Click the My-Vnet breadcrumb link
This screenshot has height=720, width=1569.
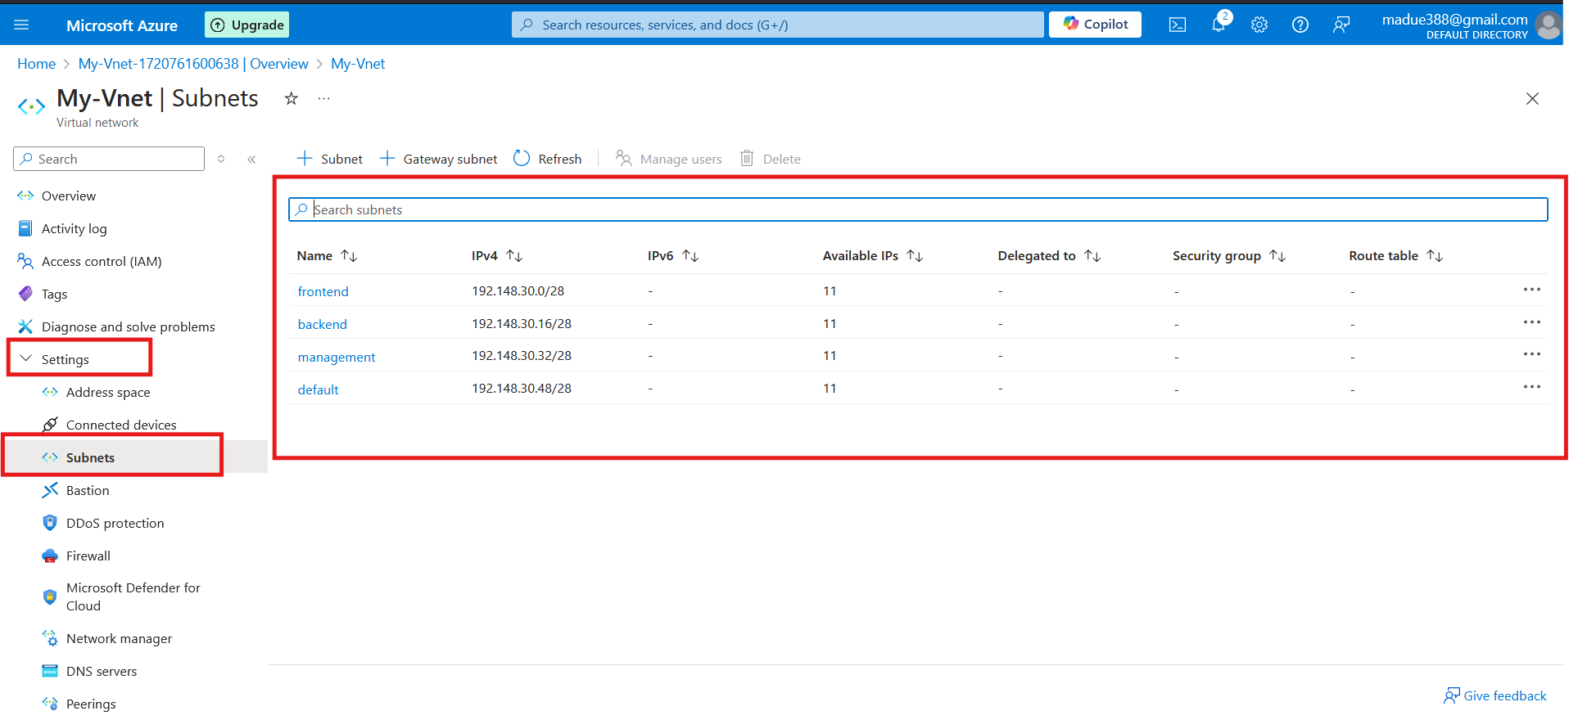pos(358,64)
